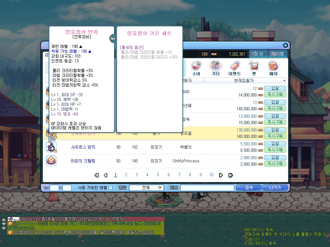Open the 품질 quality dropdown
Viewport: 330px width, 247px height.
pos(146,188)
